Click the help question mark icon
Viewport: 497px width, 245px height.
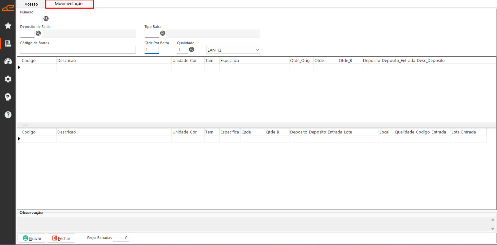[8, 114]
